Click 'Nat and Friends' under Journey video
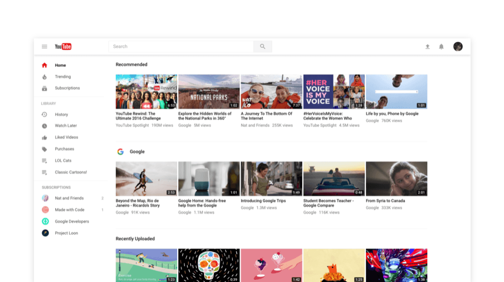 tap(255, 125)
